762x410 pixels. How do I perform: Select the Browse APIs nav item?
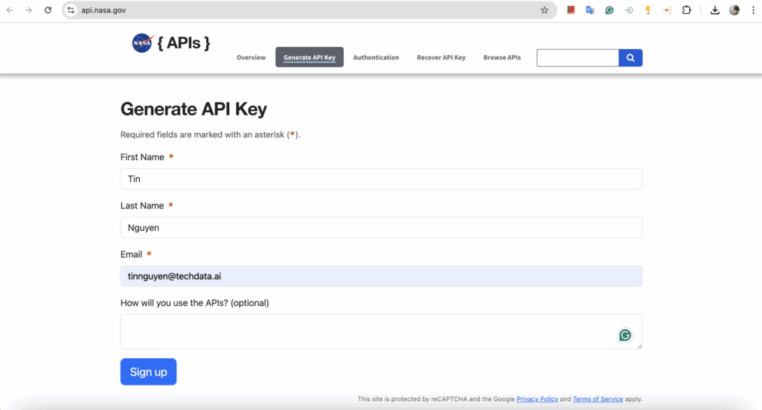click(502, 57)
